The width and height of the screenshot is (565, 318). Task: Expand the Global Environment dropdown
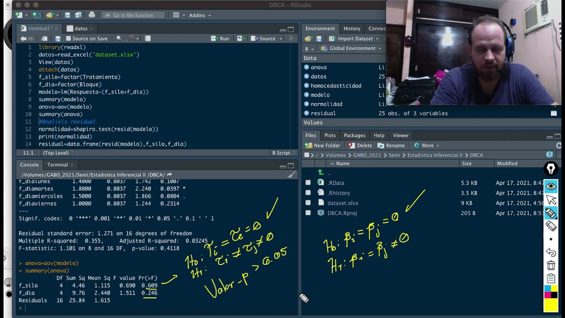click(351, 48)
